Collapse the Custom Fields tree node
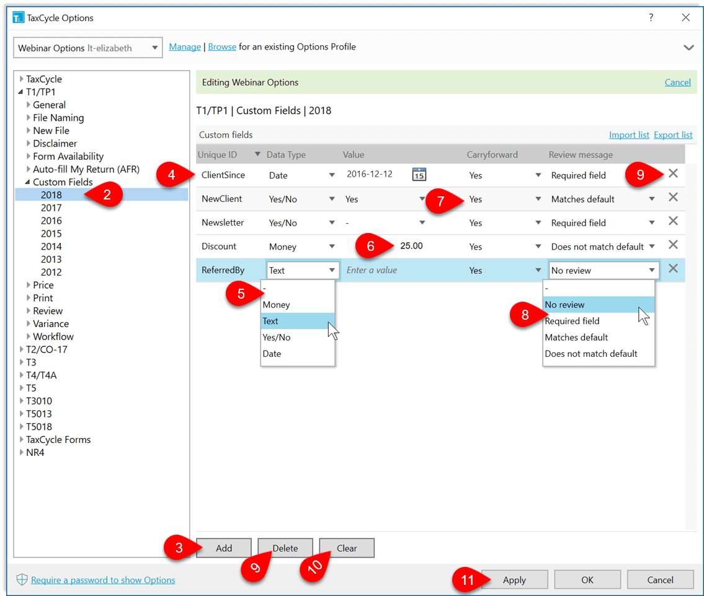 tap(28, 182)
